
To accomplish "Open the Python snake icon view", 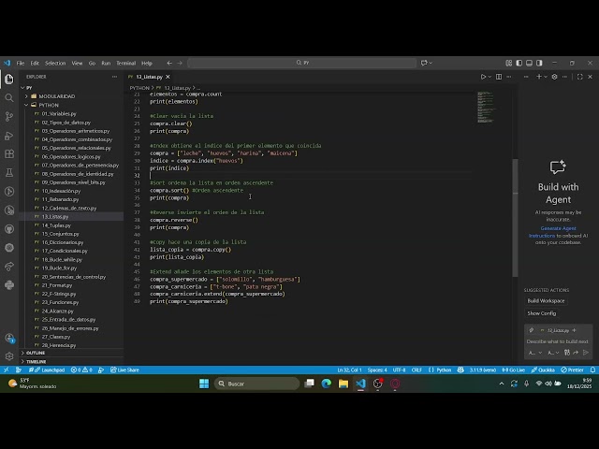I will click(x=9, y=284).
